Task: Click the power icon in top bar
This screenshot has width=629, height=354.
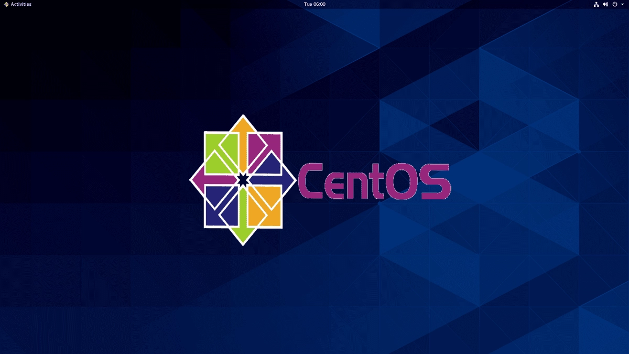Action: [x=615, y=4]
